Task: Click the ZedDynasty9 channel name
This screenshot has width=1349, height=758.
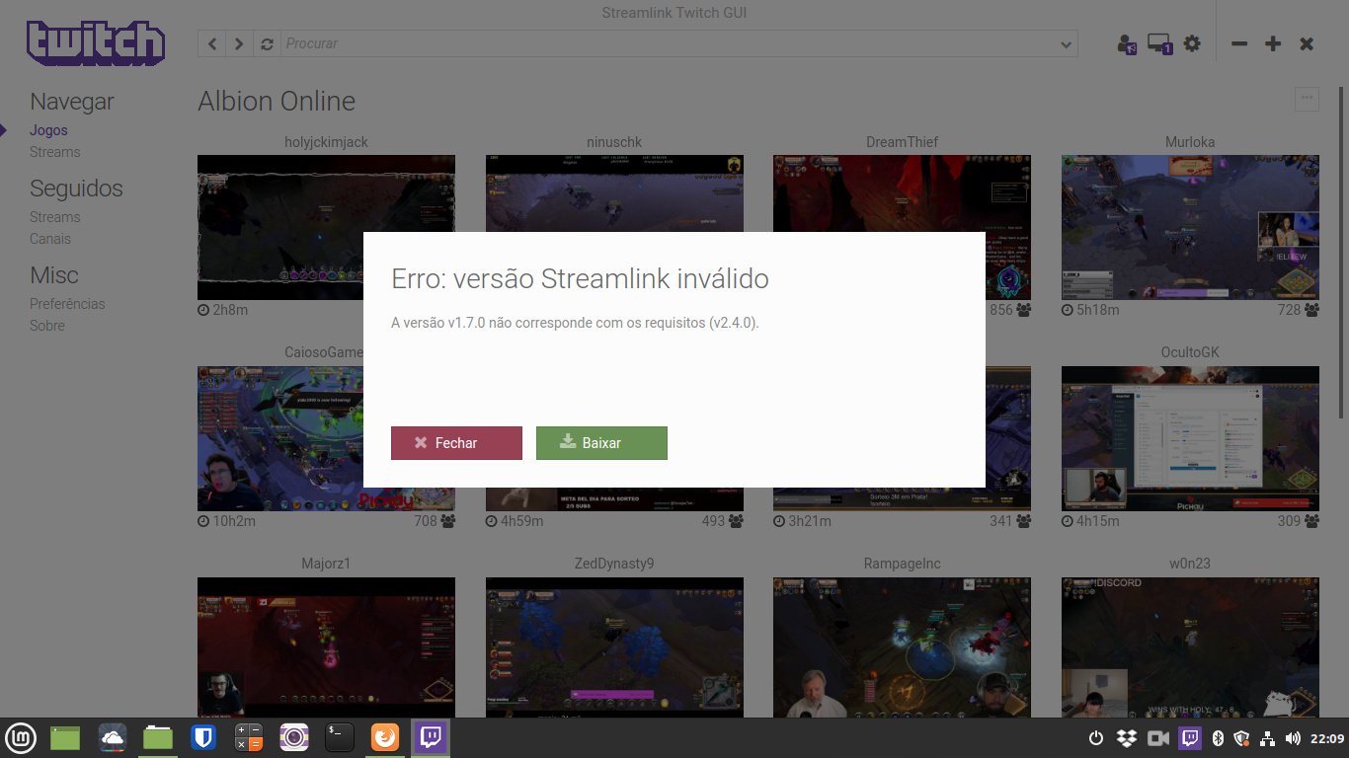Action: (613, 564)
